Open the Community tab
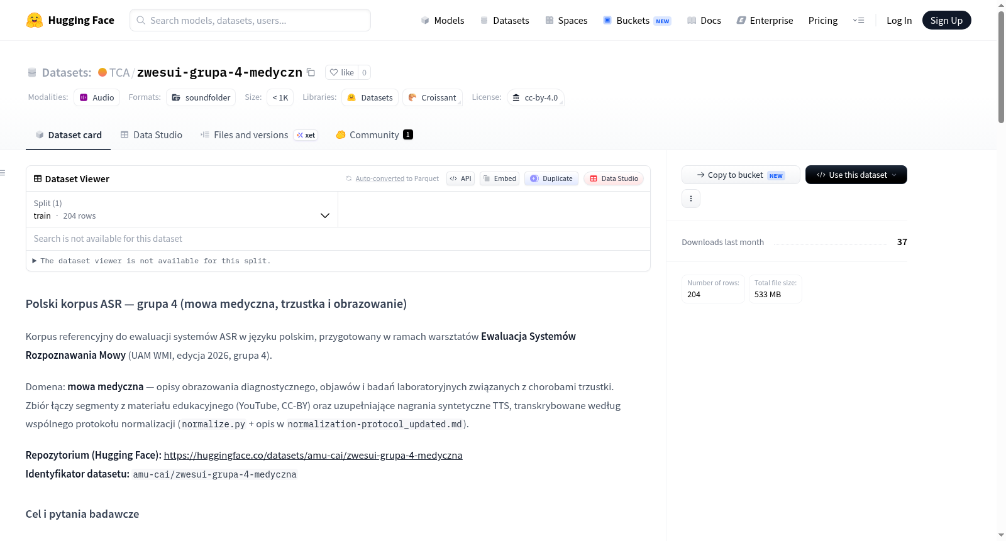This screenshot has height=541, width=1006. pos(374,134)
